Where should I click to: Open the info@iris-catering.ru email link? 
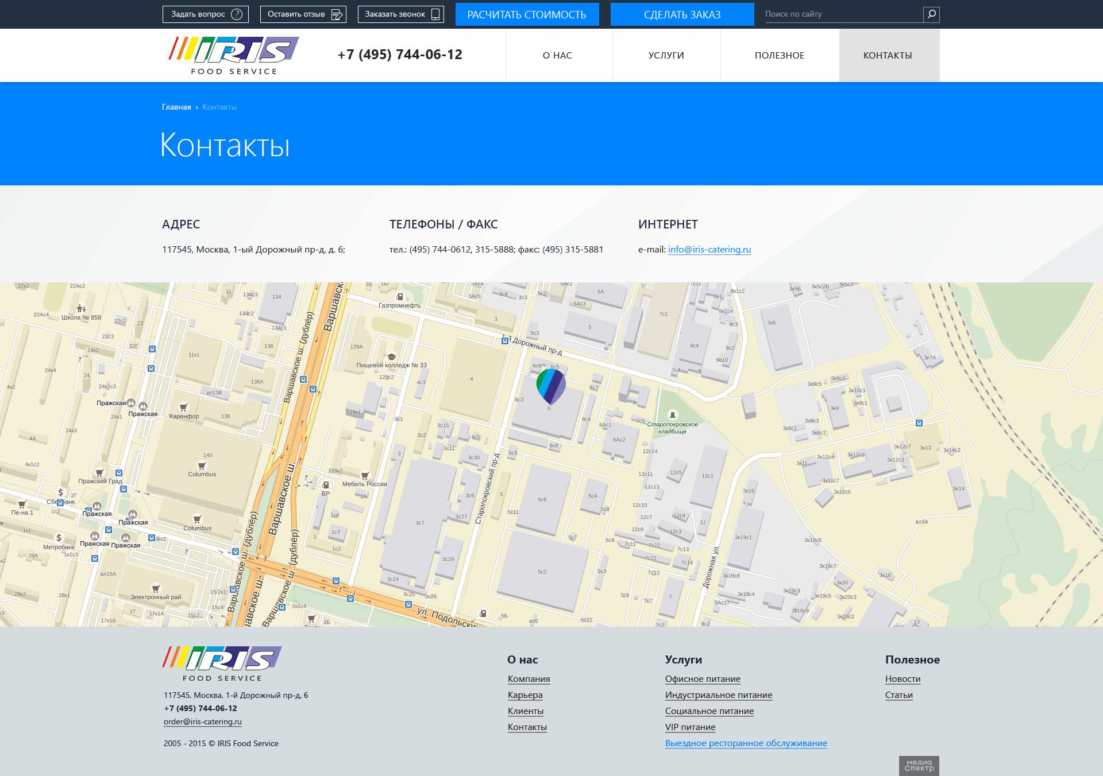click(709, 250)
